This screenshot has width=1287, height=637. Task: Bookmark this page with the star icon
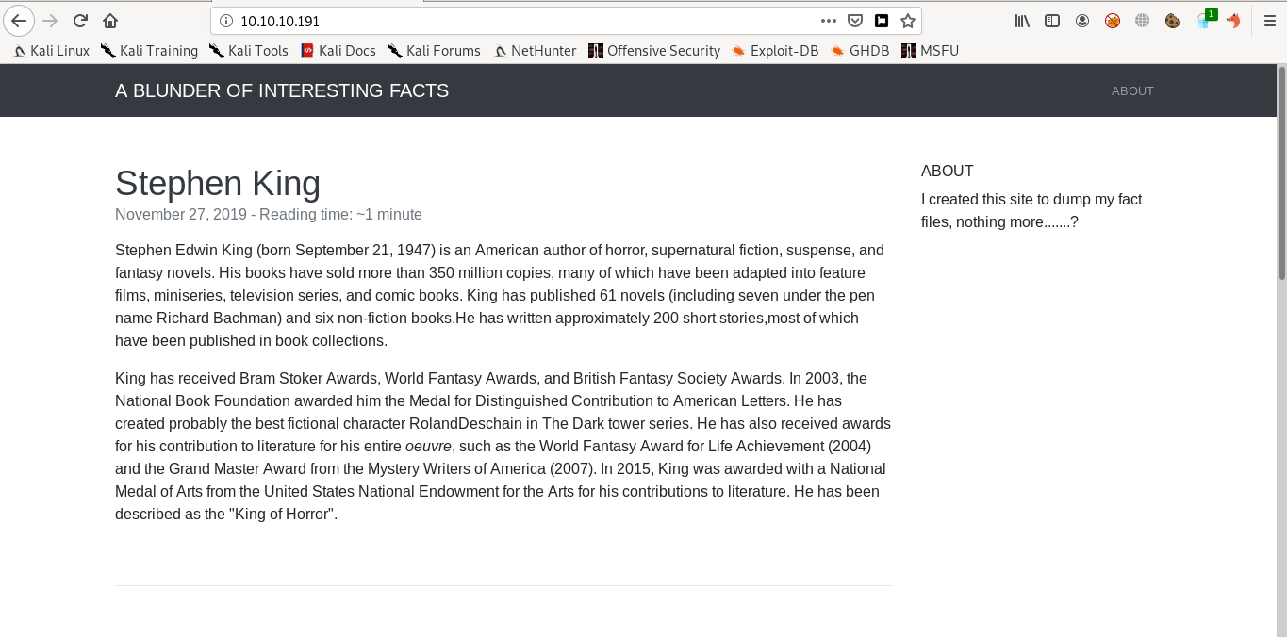(x=907, y=21)
